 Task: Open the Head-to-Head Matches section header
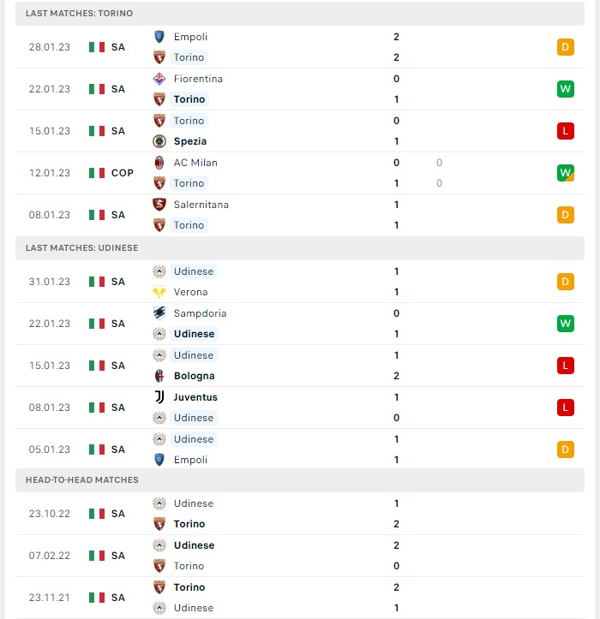pos(300,480)
